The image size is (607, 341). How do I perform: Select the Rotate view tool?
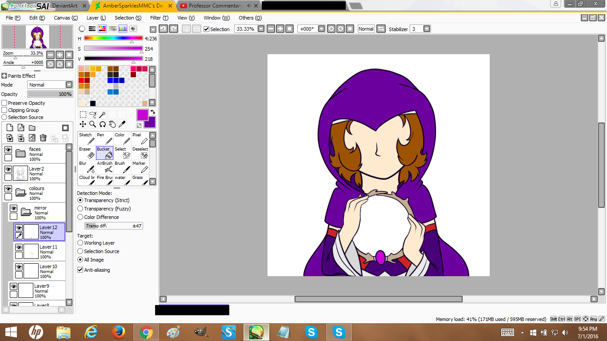click(103, 124)
